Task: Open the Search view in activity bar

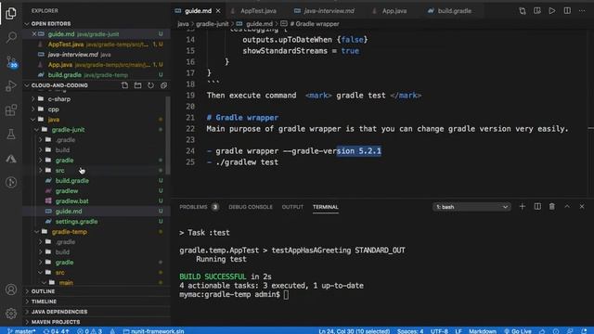Action: tap(11, 37)
